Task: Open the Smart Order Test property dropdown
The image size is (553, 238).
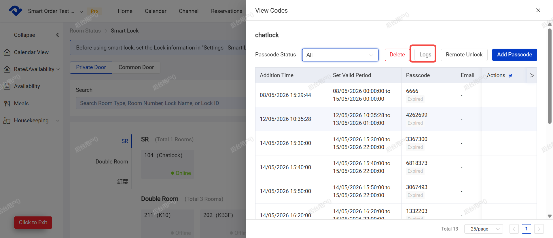Action: pyautogui.click(x=56, y=11)
